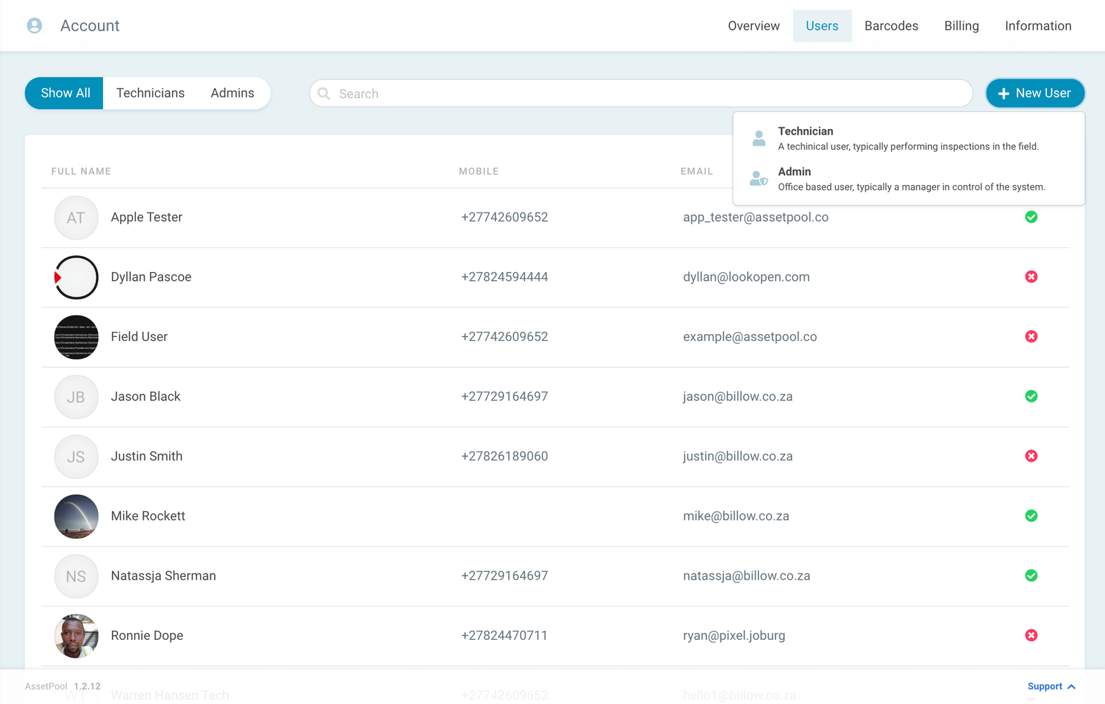Click AssetPool version 1.2.12 label
Image resolution: width=1105 pixels, height=704 pixels.
click(63, 686)
